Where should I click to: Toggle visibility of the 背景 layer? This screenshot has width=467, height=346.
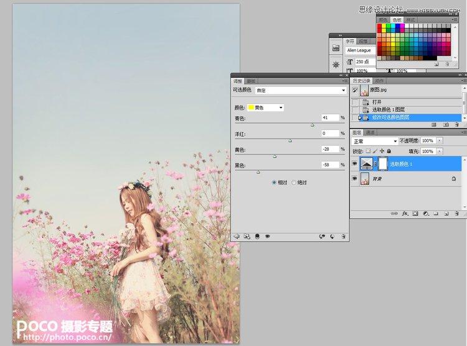[356, 178]
